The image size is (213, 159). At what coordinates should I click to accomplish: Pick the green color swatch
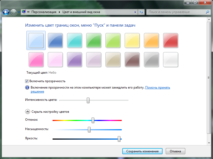click(94, 40)
